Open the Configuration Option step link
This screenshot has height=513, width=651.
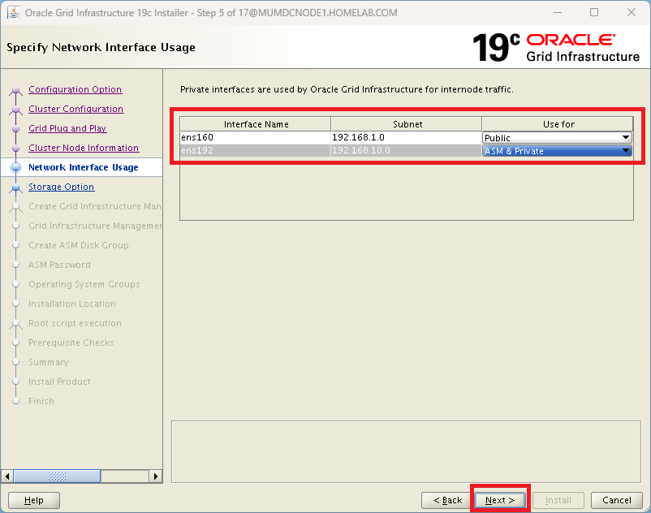[75, 90]
